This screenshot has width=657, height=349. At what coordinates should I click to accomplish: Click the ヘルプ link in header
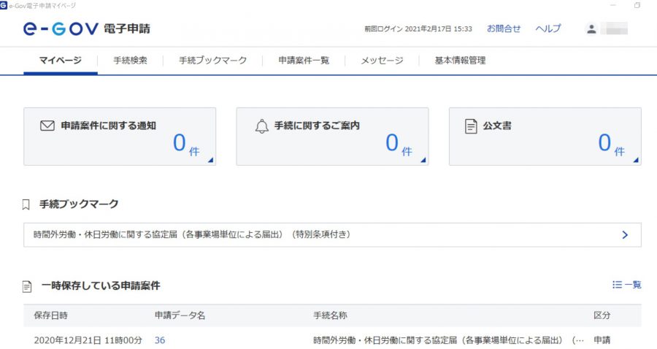pyautogui.click(x=548, y=29)
